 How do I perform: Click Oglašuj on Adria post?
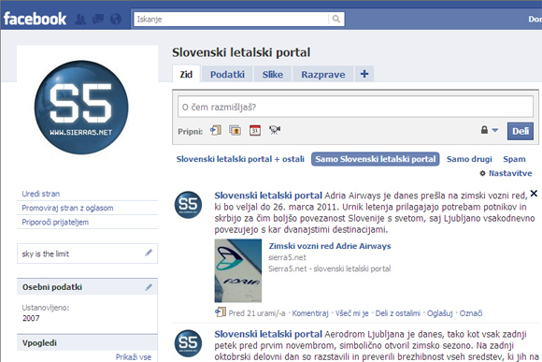(x=440, y=313)
